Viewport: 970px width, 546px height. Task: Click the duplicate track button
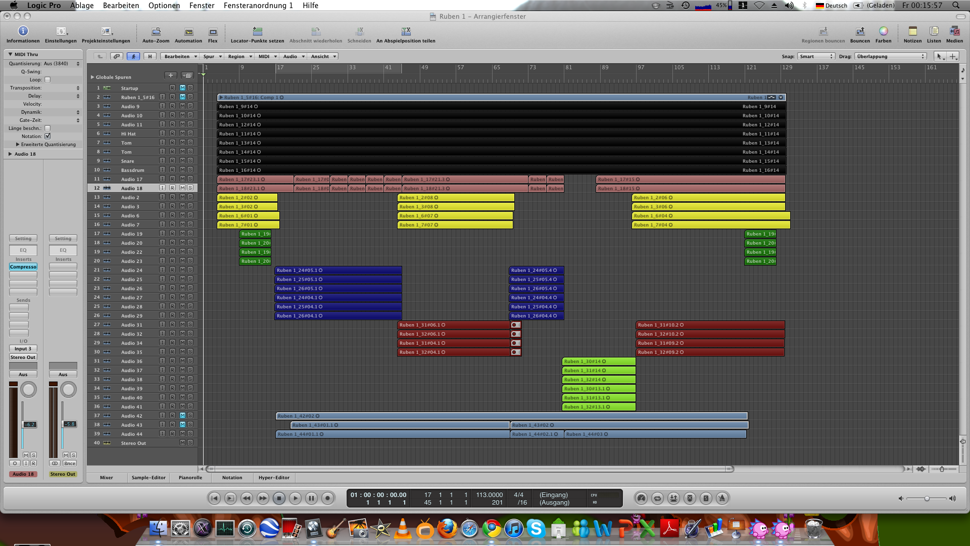pyautogui.click(x=187, y=75)
